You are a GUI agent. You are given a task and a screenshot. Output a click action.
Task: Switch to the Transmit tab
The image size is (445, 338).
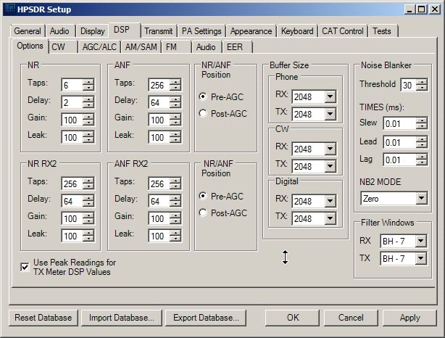[x=159, y=31]
